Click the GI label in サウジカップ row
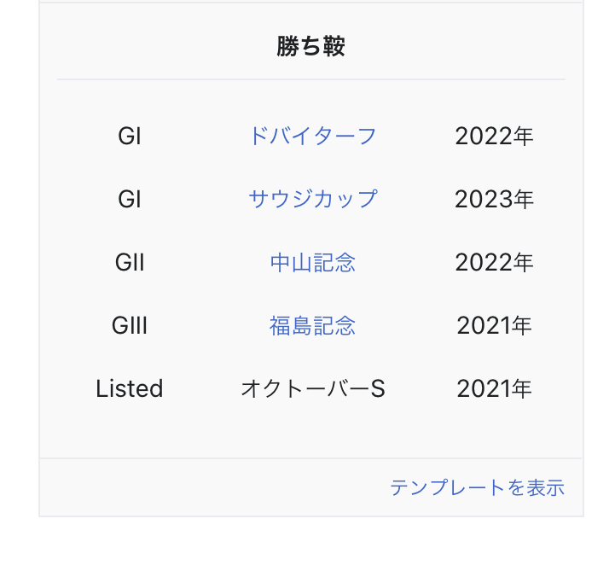 coord(130,200)
